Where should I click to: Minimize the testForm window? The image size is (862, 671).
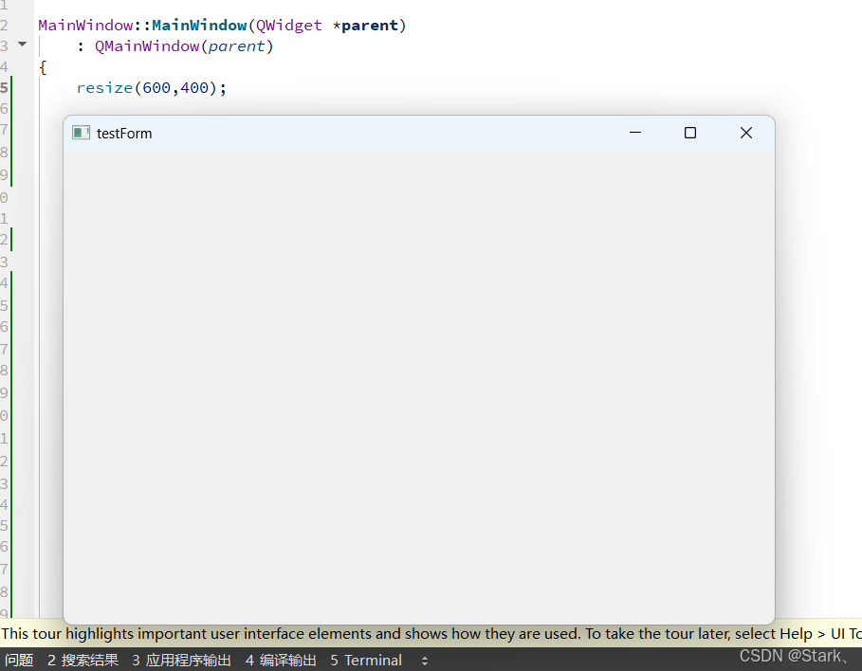(635, 133)
